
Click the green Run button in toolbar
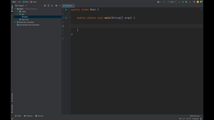click(180, 2)
